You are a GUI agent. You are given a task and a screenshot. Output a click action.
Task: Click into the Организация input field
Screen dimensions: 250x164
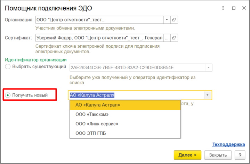pyautogui.click(x=99, y=19)
